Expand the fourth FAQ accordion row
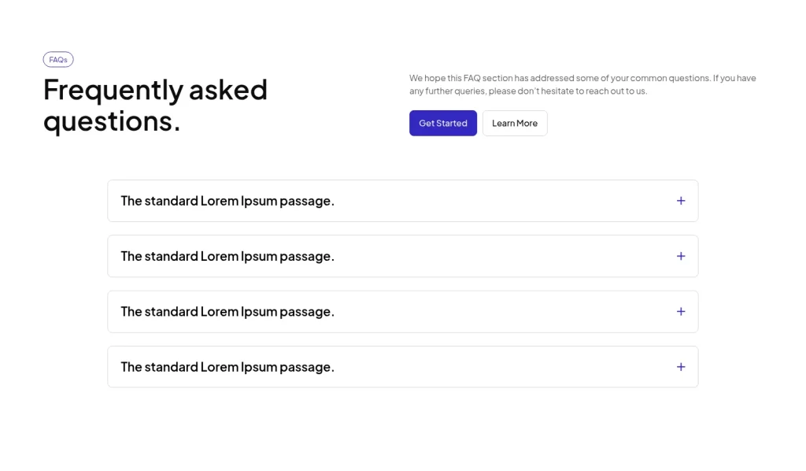The image size is (806, 471). coord(402,366)
